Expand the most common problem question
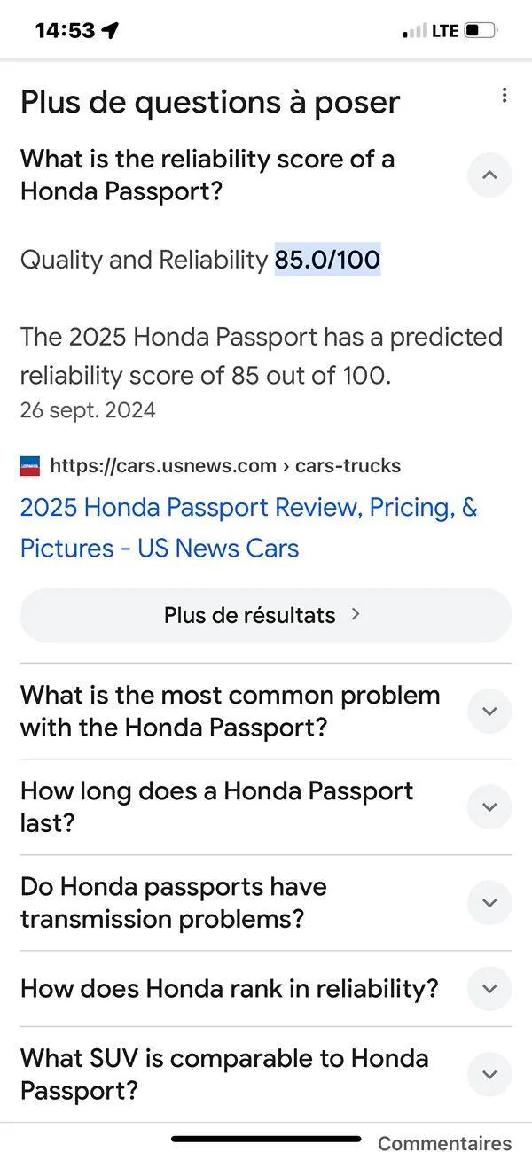532x1152 pixels. point(489,711)
